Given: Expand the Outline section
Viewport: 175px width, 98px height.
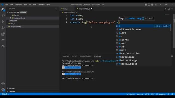Looking at the screenshot, I should tap(7, 88).
